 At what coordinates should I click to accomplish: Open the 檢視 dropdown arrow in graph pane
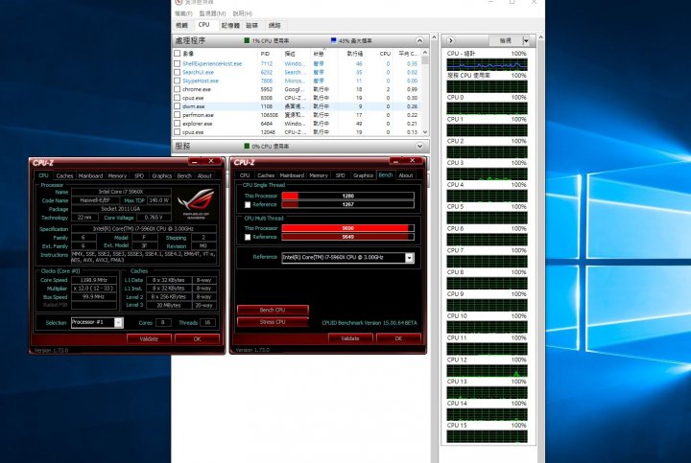[x=526, y=40]
